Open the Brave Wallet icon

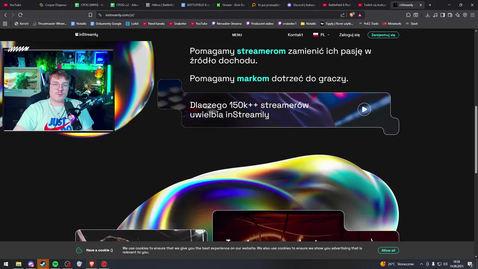tap(450, 15)
